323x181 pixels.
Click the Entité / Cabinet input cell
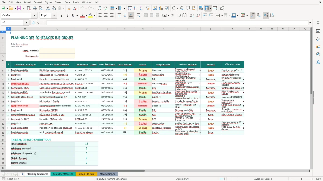coord(57,51)
